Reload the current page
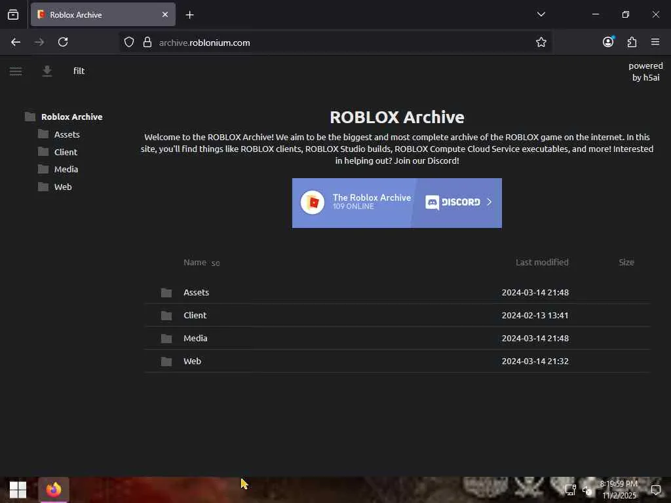The width and height of the screenshot is (671, 503). point(63,42)
